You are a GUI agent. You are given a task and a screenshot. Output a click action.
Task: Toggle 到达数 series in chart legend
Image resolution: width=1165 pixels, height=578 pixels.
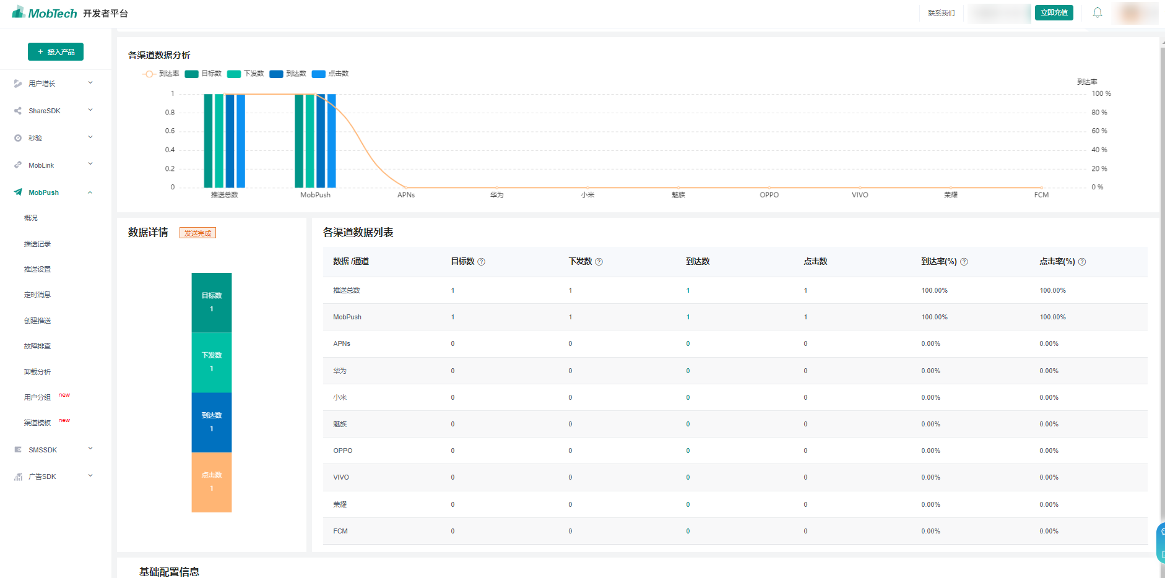[288, 74]
